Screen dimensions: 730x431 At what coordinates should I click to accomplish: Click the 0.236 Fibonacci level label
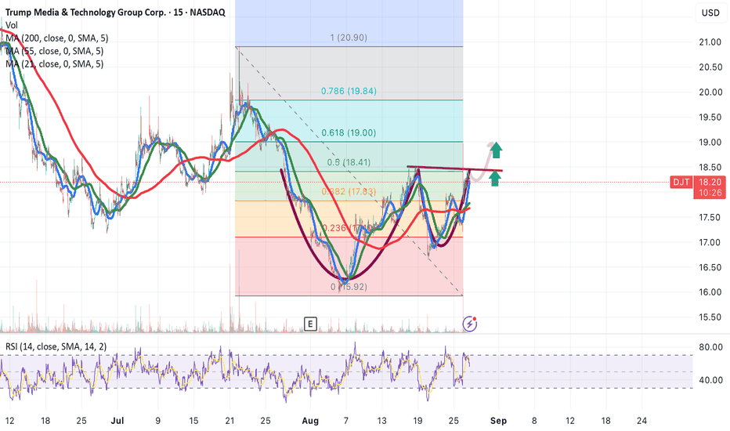click(347, 228)
